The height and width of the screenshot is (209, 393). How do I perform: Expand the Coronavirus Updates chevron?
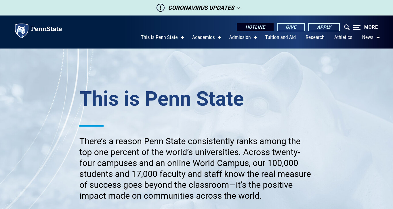[238, 8]
